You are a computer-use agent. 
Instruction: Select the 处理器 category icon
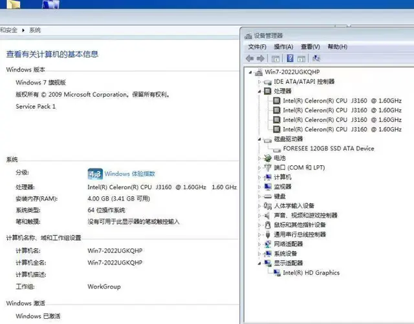(x=268, y=91)
